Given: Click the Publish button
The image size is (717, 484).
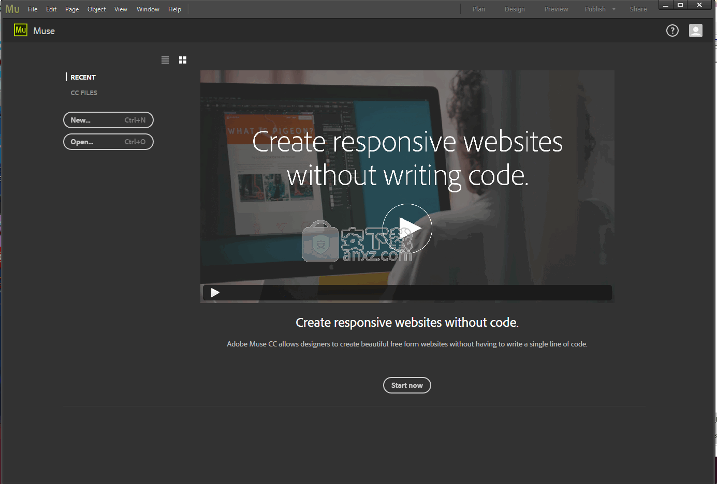Looking at the screenshot, I should [595, 9].
